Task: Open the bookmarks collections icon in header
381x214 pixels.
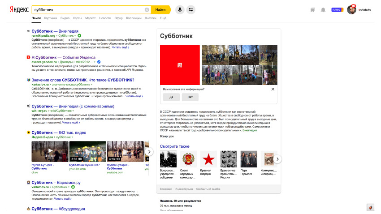Action: (x=313, y=10)
